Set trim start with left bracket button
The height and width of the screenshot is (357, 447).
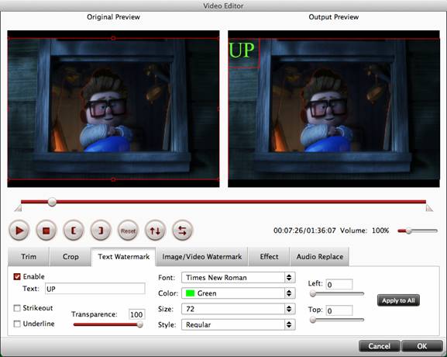click(x=74, y=230)
